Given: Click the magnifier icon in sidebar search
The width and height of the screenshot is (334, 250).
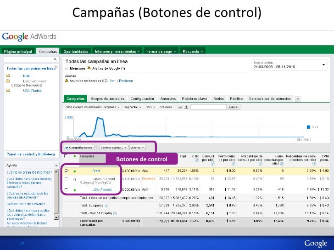Looking at the screenshot, I should [55, 59].
